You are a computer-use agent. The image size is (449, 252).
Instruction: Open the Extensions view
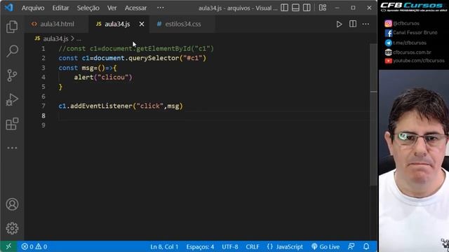point(12,124)
